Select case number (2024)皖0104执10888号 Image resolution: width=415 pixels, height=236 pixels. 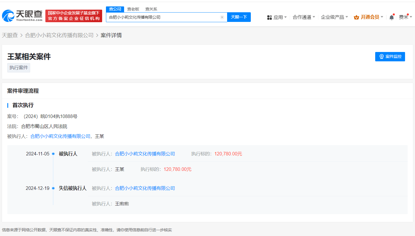click(x=50, y=117)
